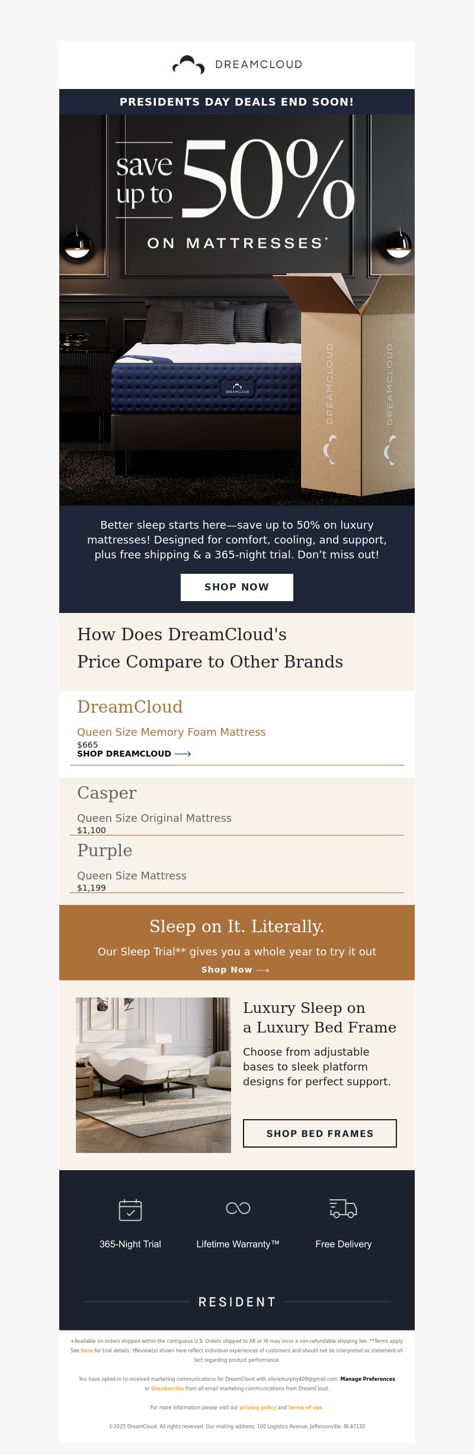
Task: Click the 'here' trial details link
Action: [87, 1351]
